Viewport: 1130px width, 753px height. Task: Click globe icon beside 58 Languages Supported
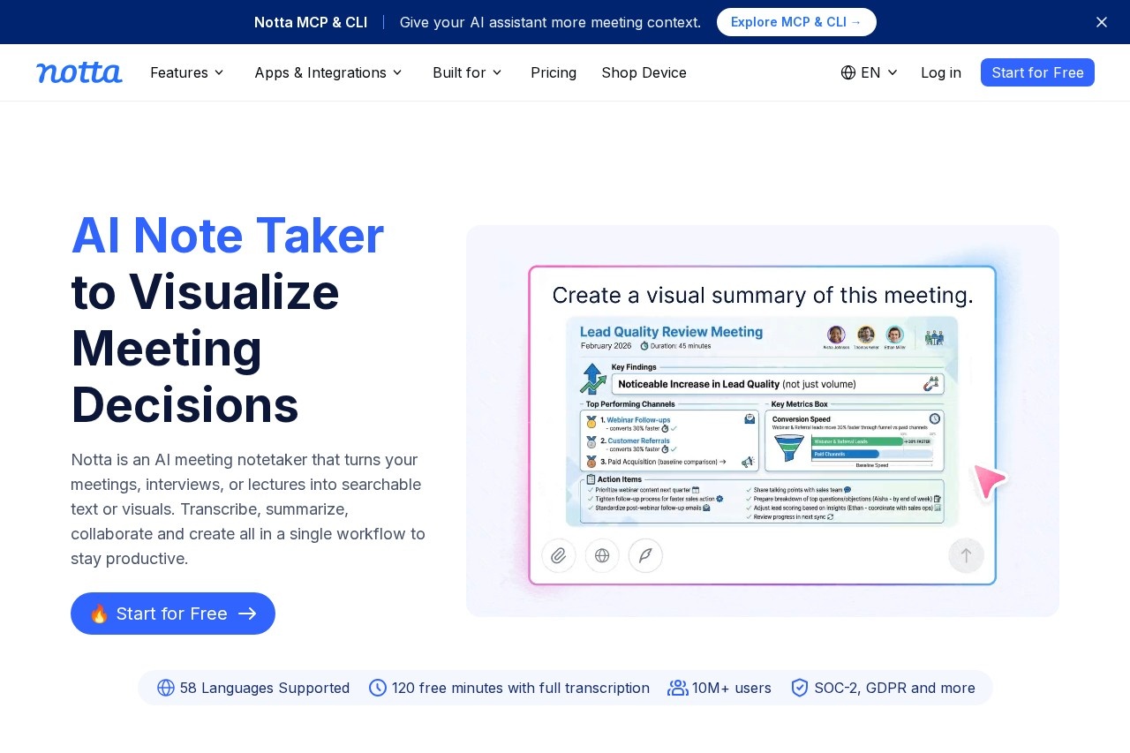tap(166, 688)
